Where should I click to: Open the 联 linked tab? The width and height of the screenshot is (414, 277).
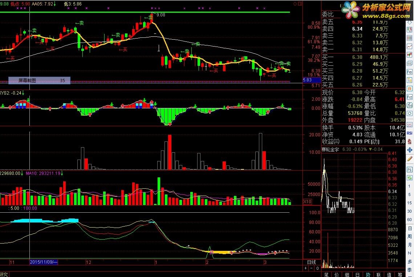tap(379, 274)
